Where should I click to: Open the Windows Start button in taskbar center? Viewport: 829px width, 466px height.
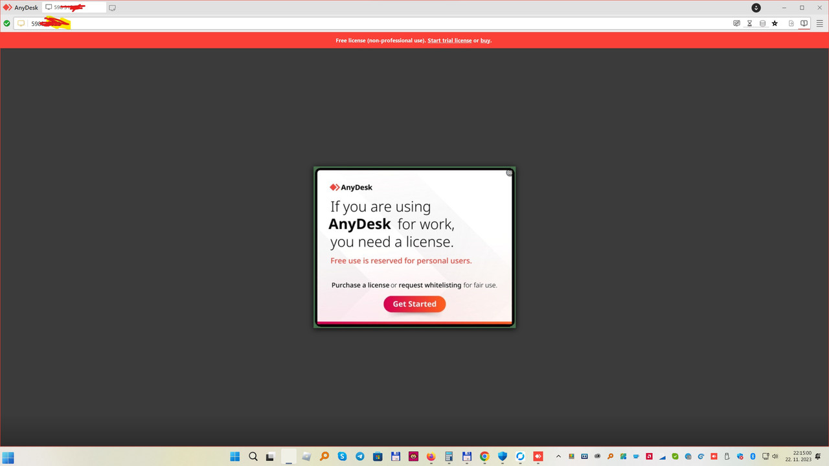coord(235,456)
